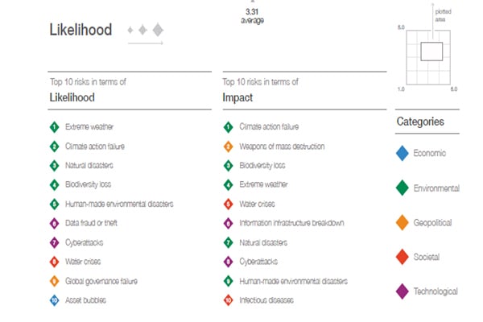483x322 pixels.
Task: Click the purple diamond beside Data fraud or theft
Action: [54, 223]
